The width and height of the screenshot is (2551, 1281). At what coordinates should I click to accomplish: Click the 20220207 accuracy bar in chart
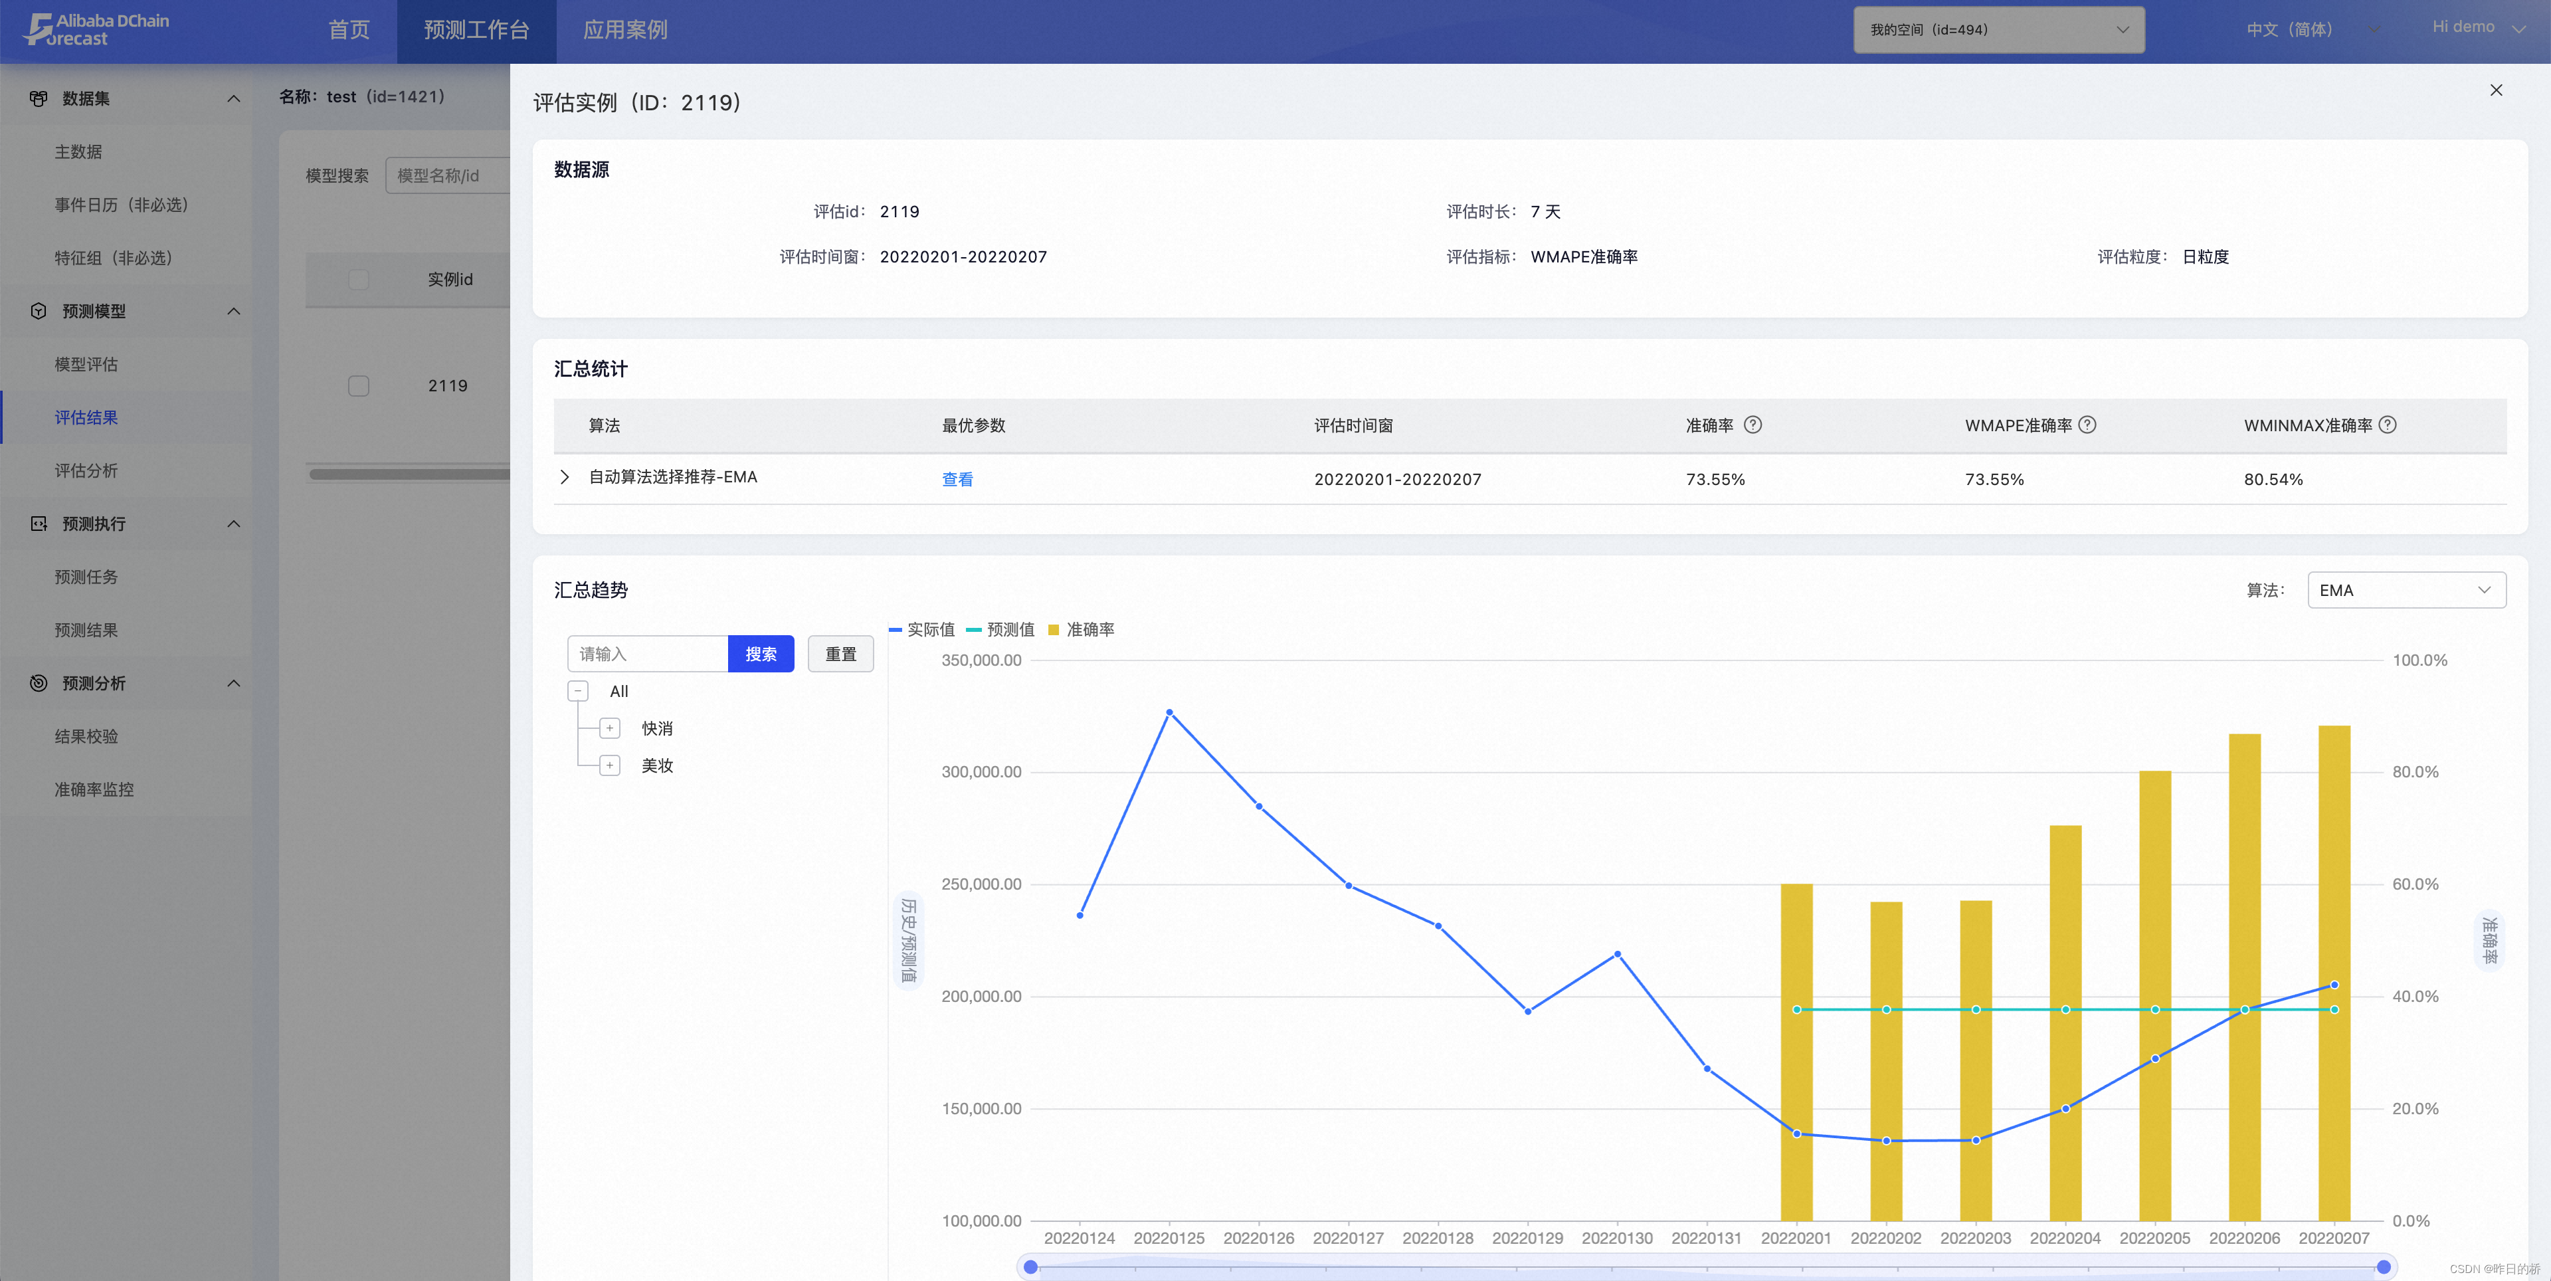pos(2334,973)
